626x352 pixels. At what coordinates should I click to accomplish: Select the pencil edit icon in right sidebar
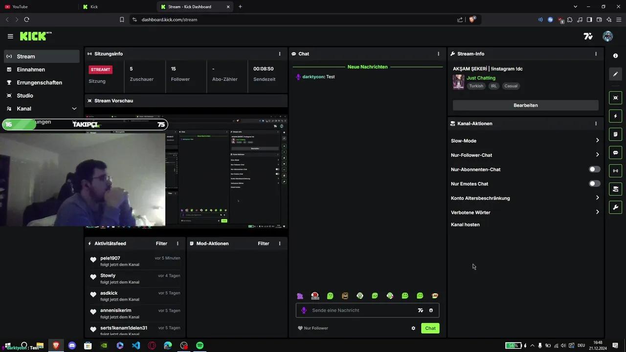615,74
